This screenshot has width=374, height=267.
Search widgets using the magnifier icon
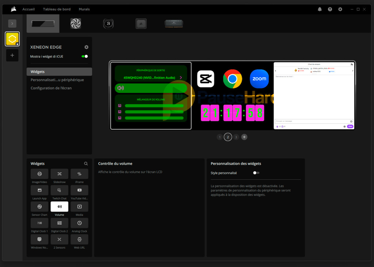pos(86,164)
